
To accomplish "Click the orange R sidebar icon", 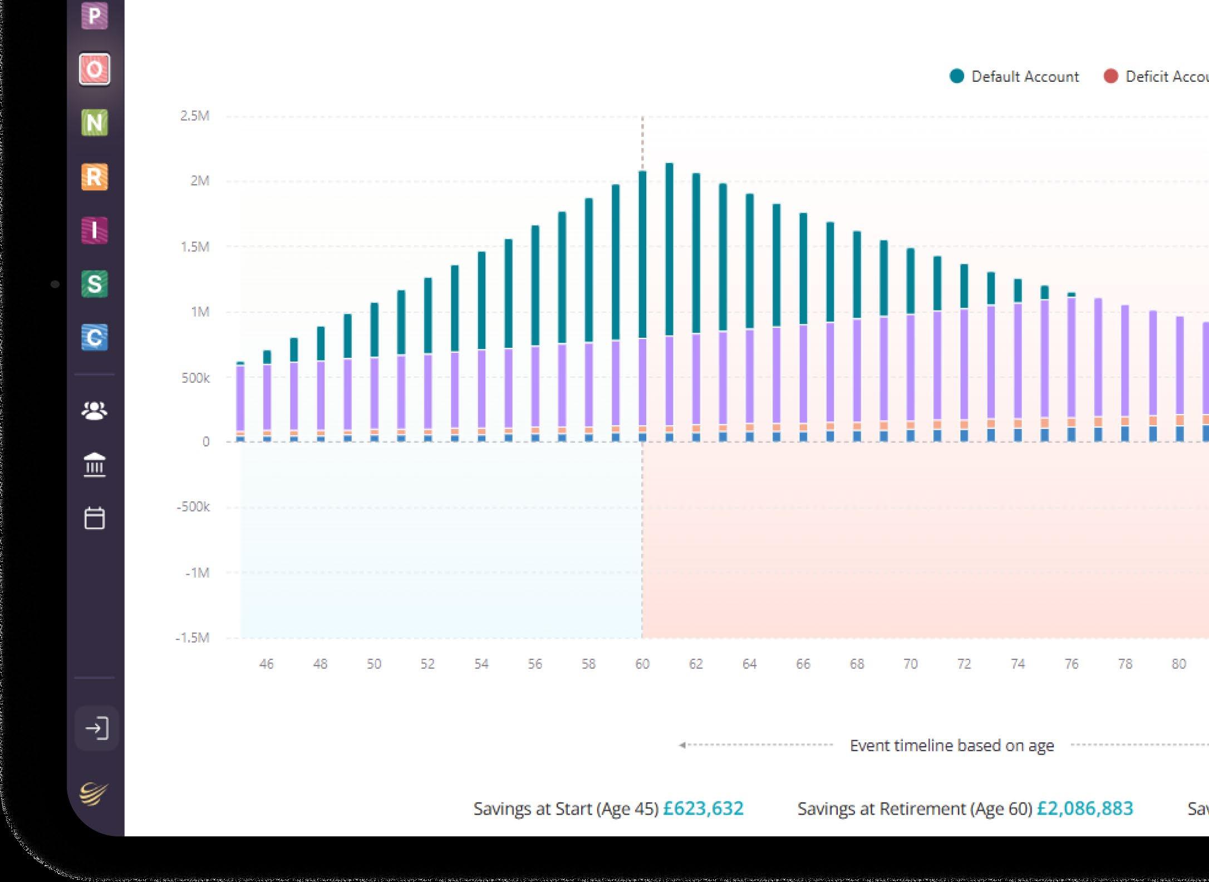I will click(94, 177).
